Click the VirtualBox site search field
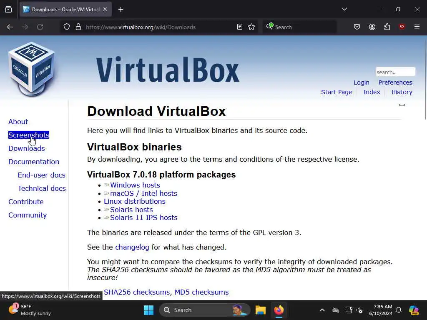Screen dimensions: 427x320 [395, 72]
